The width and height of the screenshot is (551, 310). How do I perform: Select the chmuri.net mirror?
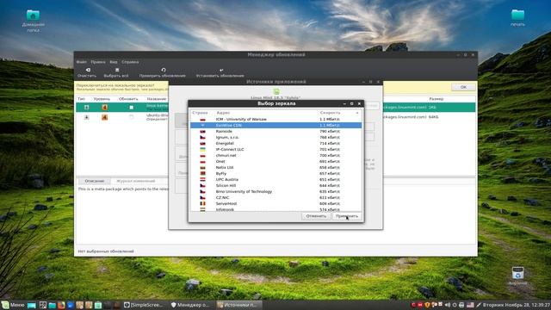275,155
